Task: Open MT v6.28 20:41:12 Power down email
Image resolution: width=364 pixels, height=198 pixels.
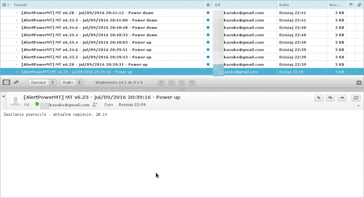Action: point(87,13)
